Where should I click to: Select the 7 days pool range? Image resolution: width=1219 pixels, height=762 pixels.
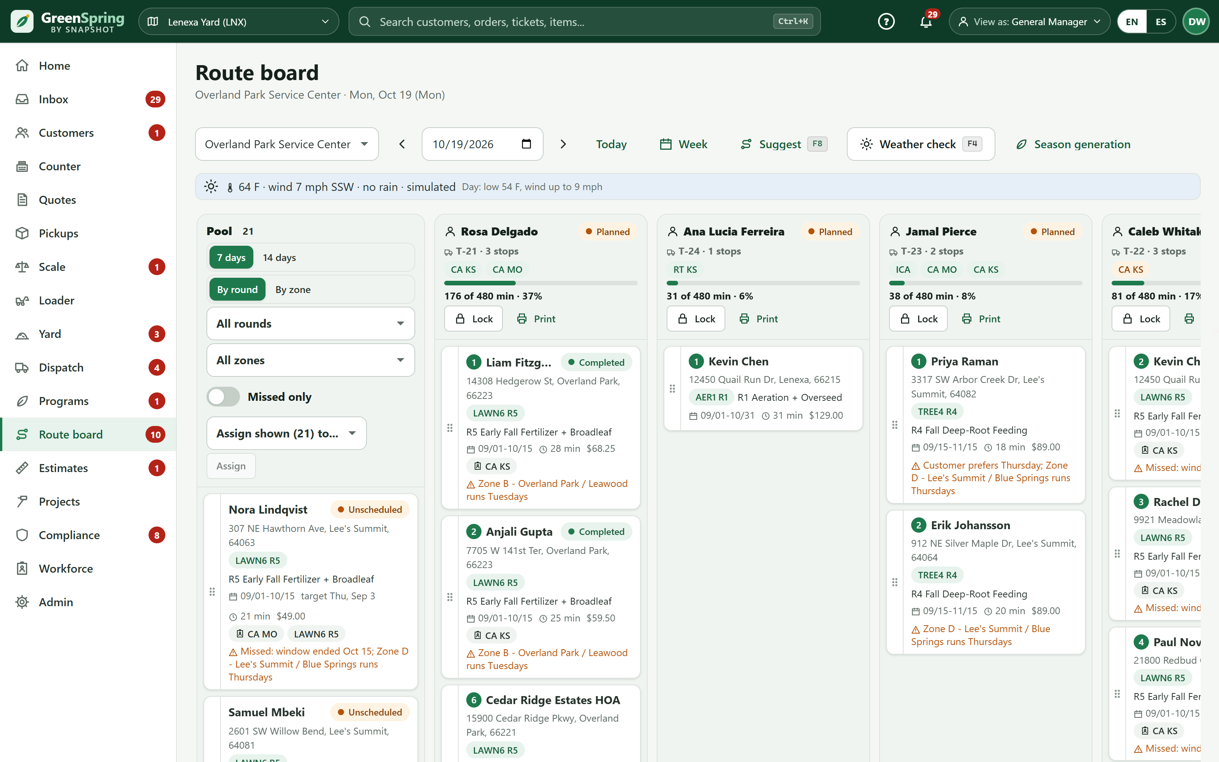231,258
